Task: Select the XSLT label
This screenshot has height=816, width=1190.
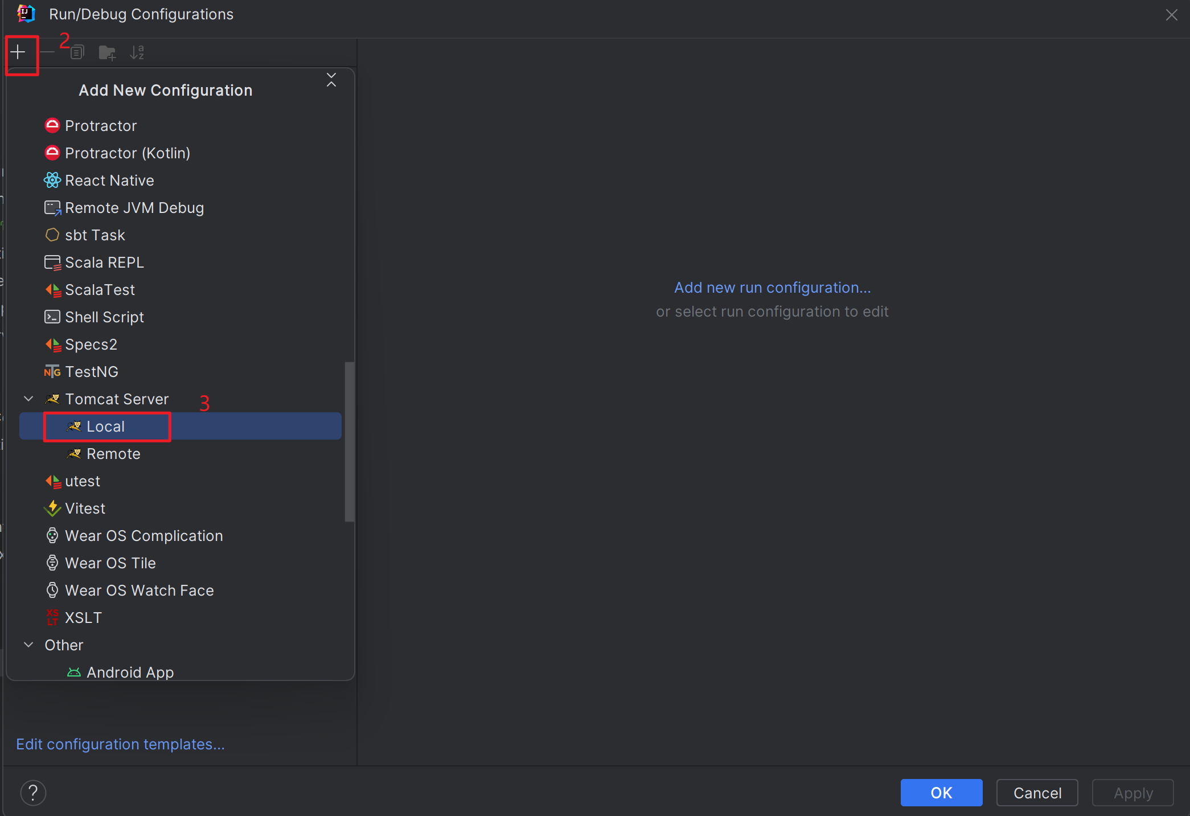Action: pos(83,618)
